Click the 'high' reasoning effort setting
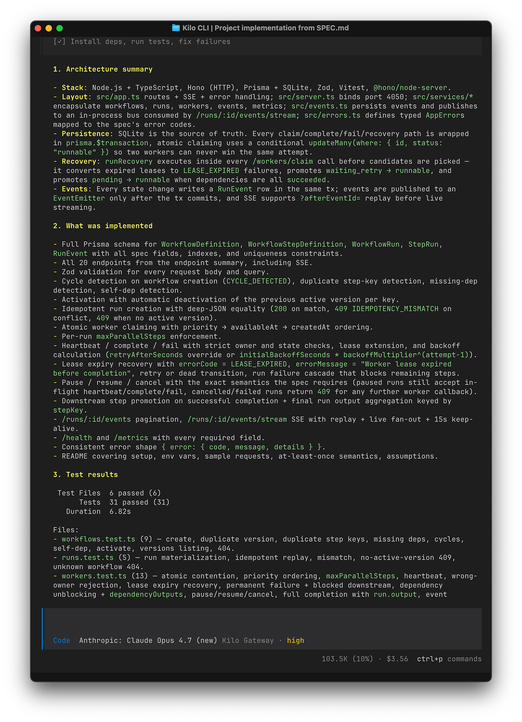Screen dimensions: 522x722 (x=295, y=641)
